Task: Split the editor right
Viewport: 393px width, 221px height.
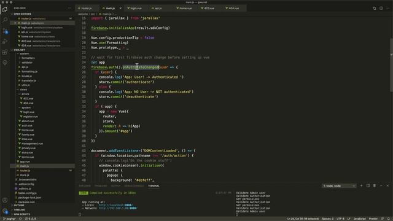Action: [x=381, y=8]
